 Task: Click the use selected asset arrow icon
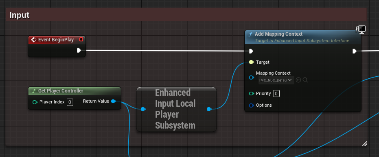298,80
